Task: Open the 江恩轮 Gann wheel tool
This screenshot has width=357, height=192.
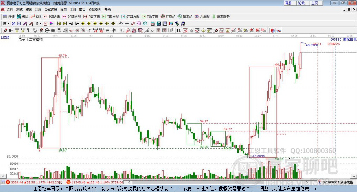Action: click(168, 17)
